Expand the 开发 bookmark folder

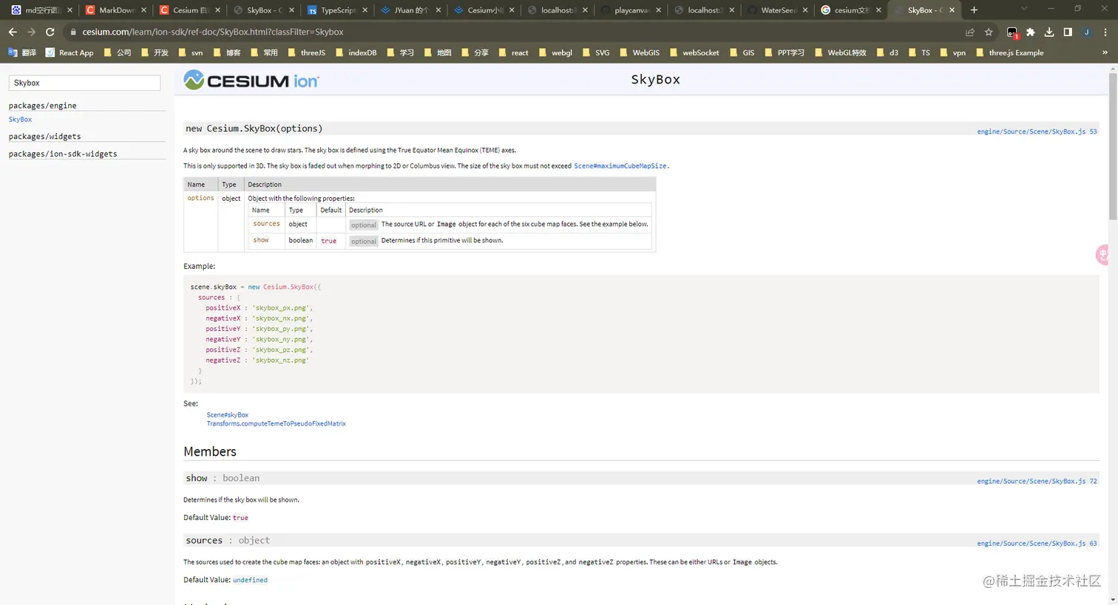coord(155,52)
